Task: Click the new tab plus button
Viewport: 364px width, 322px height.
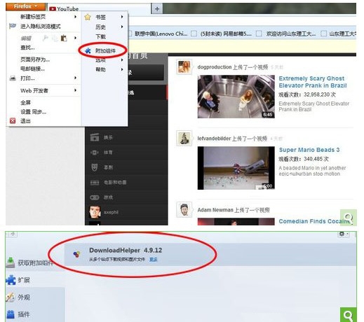Action: pyautogui.click(x=157, y=9)
